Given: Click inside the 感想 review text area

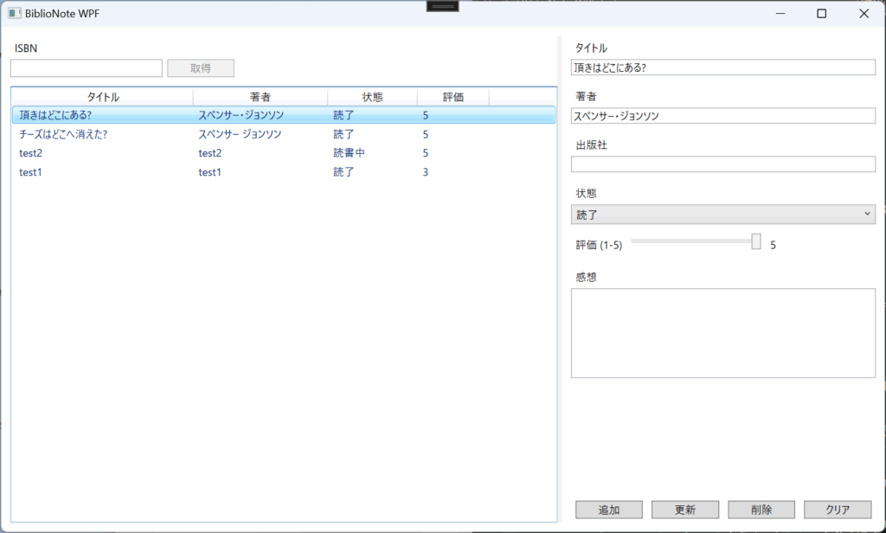Looking at the screenshot, I should click(x=722, y=333).
